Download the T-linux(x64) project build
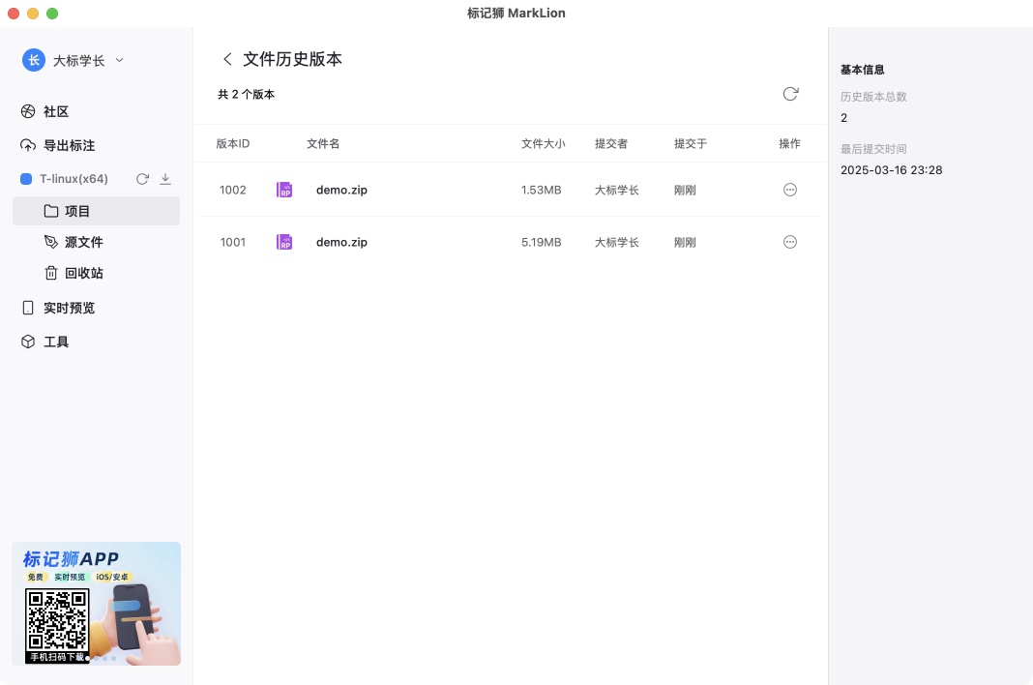 tap(165, 179)
